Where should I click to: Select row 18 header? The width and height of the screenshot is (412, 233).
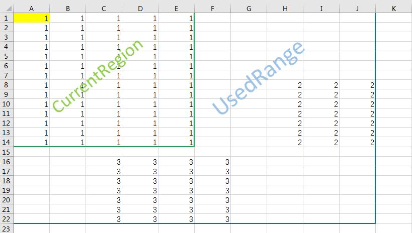tap(7, 181)
